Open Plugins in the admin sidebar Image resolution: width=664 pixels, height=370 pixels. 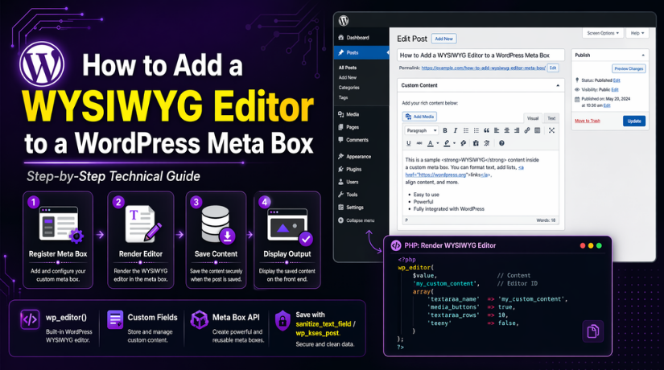pos(361,169)
